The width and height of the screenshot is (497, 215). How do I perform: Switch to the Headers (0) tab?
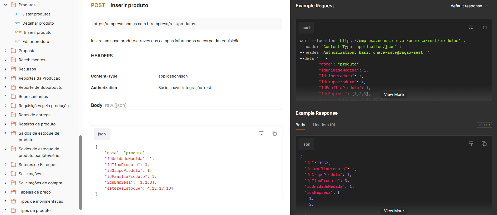pyautogui.click(x=324, y=125)
